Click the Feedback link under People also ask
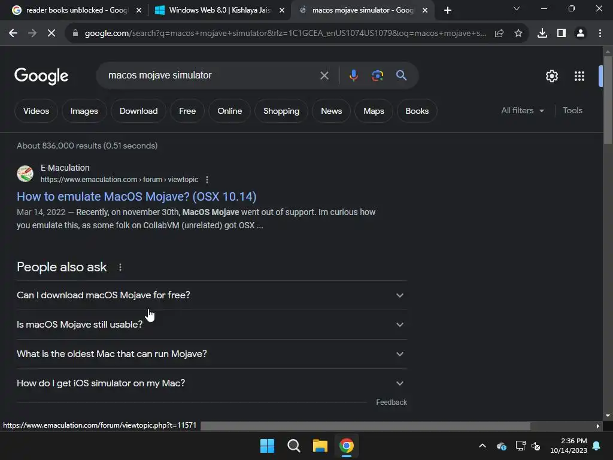This screenshot has height=460, width=613. [392, 402]
